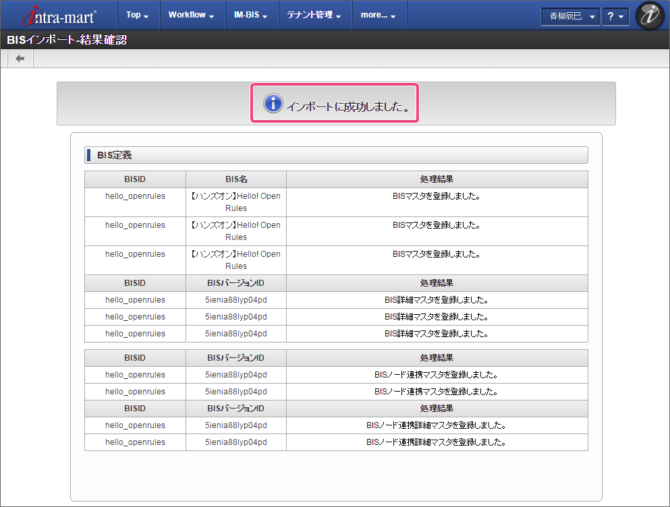Open the ? help menu
Viewport: 670px width, 507px height.
click(x=615, y=16)
